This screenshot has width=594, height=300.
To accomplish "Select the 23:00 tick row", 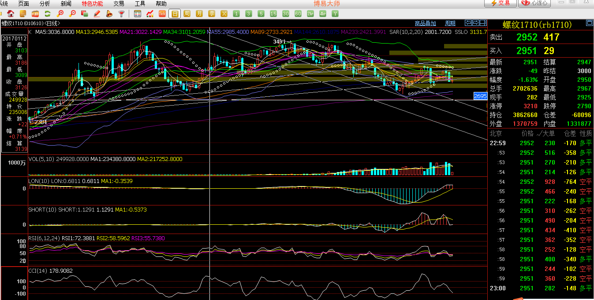I will 541,288.
